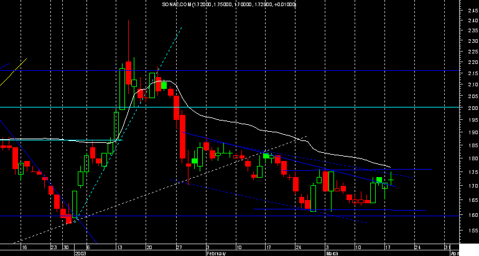Click the date label 30 on time axis
This screenshot has height=256, width=479.
point(66,247)
